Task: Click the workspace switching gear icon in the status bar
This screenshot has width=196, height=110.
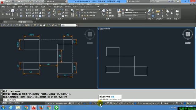Action: 153,103
